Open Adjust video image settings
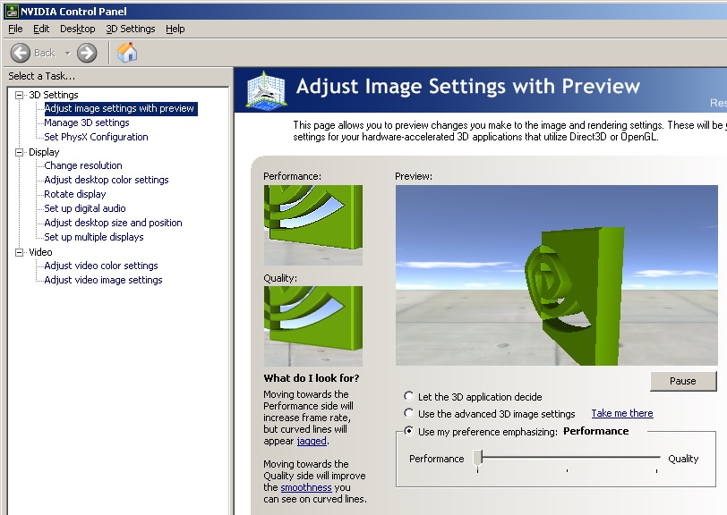This screenshot has width=727, height=515. (x=103, y=280)
